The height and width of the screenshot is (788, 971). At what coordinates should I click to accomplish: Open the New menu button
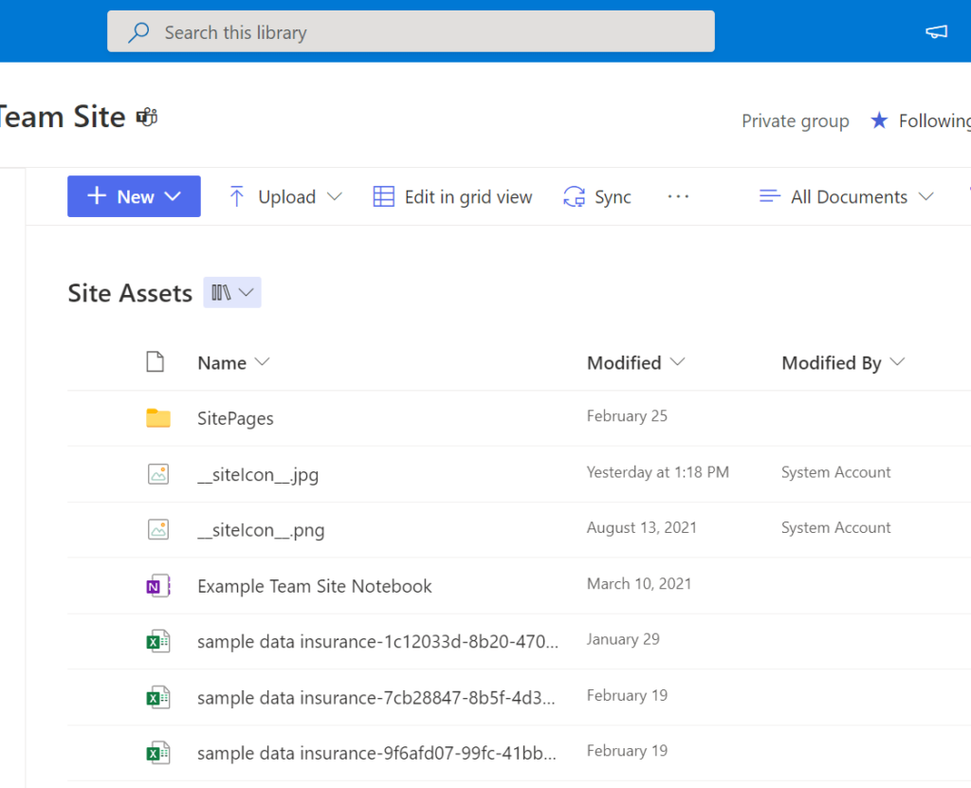tap(134, 196)
